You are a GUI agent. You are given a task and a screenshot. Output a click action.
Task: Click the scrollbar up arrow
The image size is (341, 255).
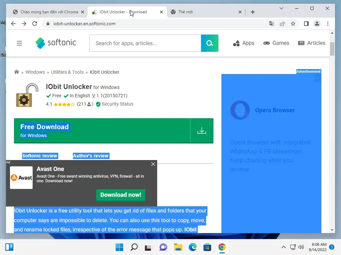332,33
